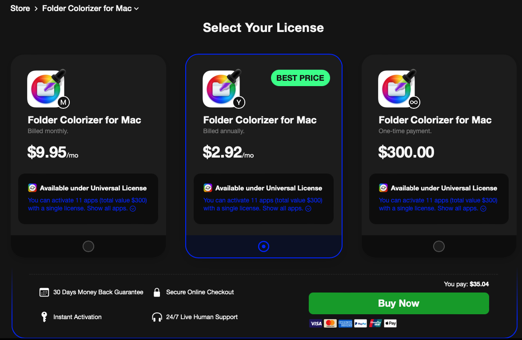Click the one-time card Folder Colorizer for Mac title

coord(435,120)
